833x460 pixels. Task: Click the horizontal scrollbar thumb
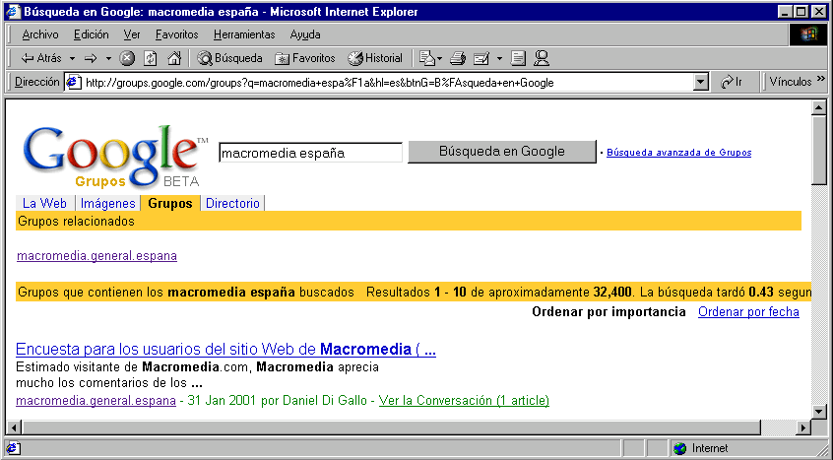pyautogui.click(x=392, y=427)
